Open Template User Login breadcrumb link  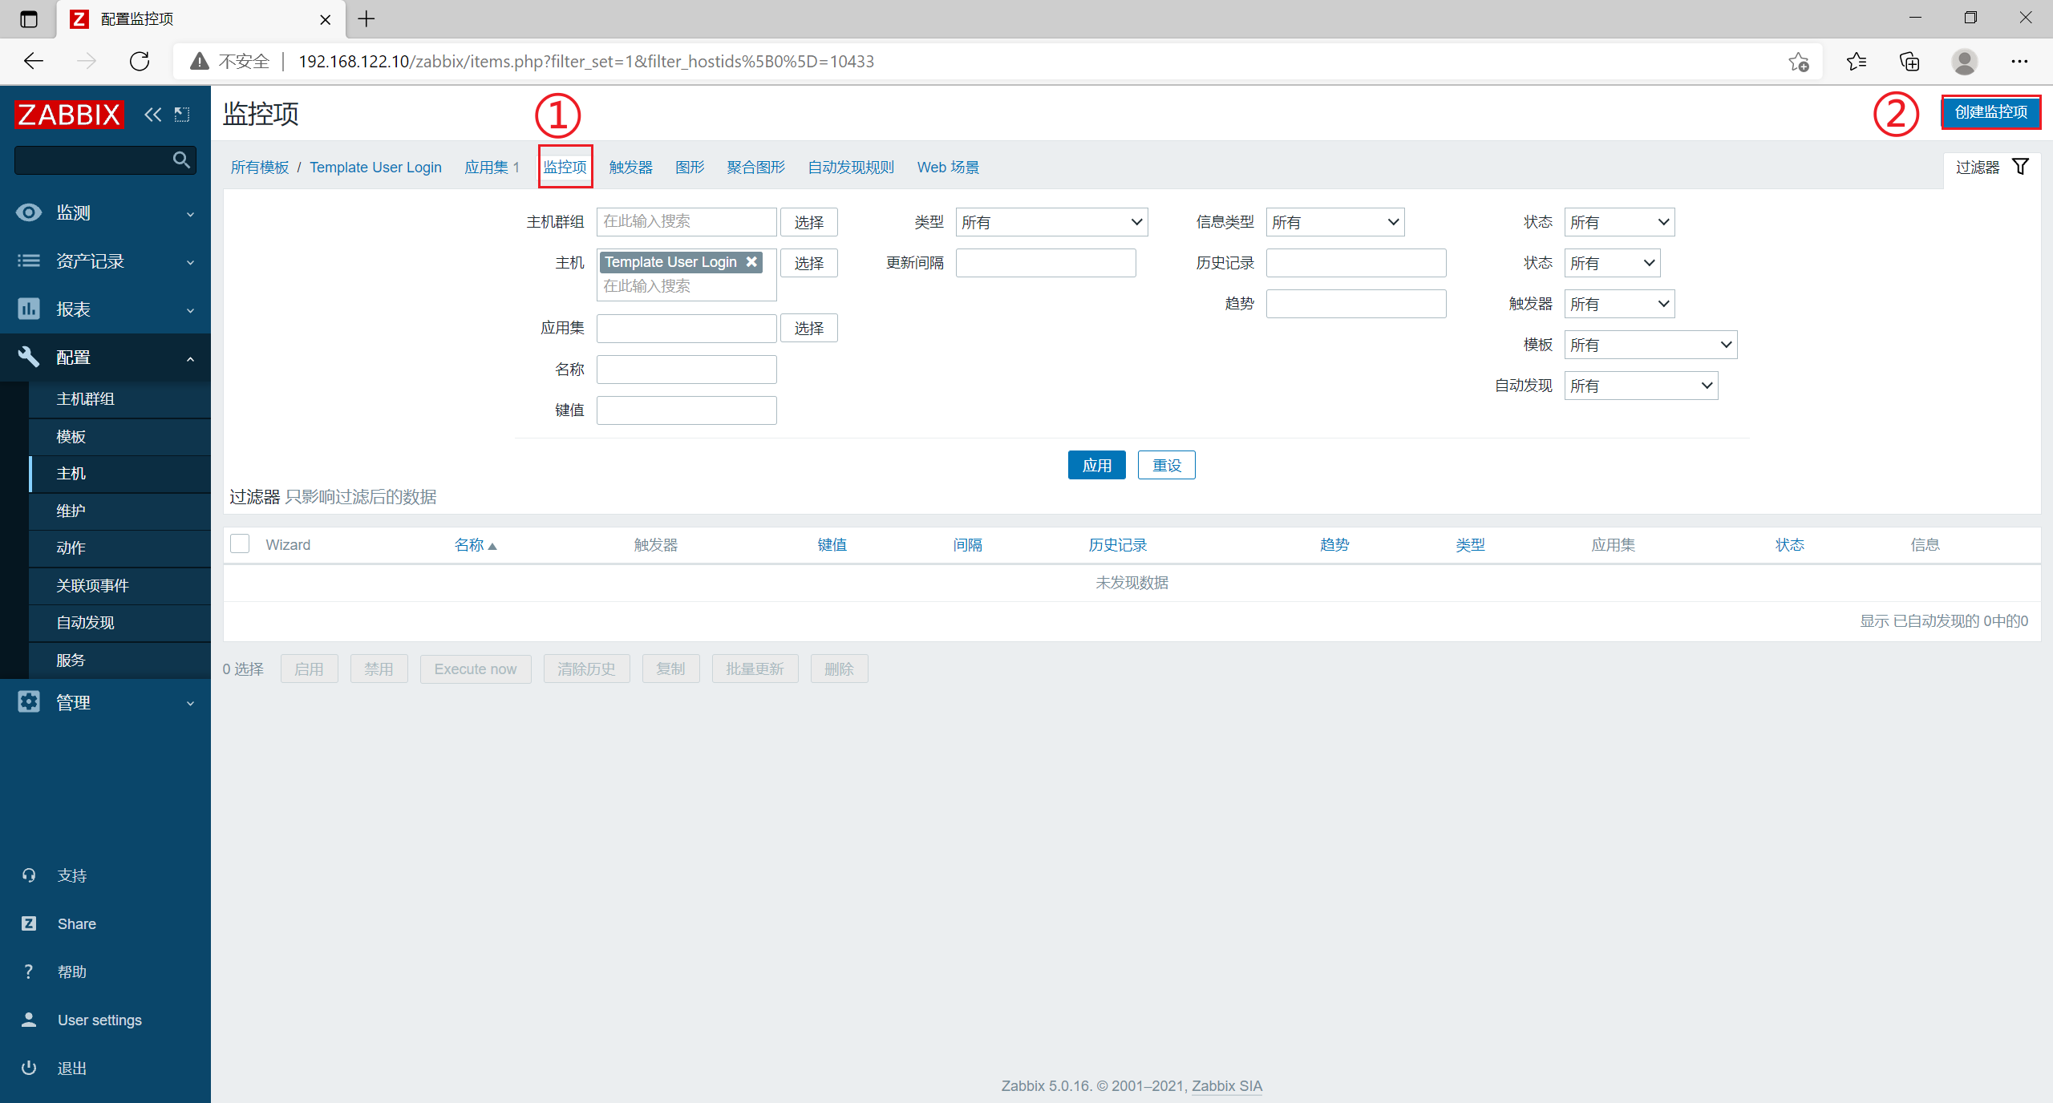[375, 167]
